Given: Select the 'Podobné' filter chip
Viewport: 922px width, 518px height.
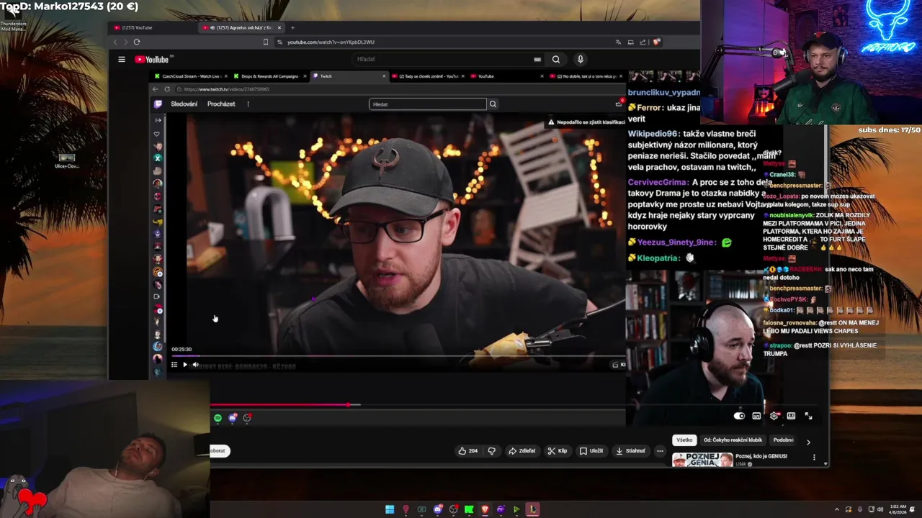Looking at the screenshot, I should pyautogui.click(x=783, y=440).
